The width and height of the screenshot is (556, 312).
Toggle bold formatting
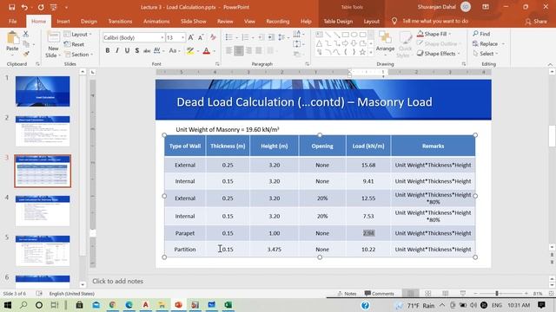coord(108,51)
